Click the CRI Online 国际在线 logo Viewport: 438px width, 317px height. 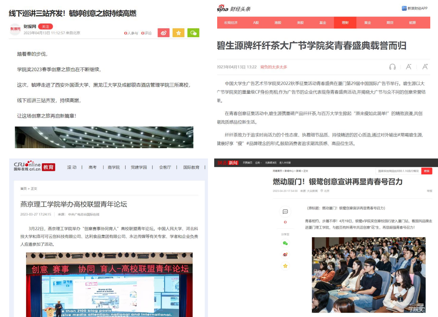coord(27,166)
